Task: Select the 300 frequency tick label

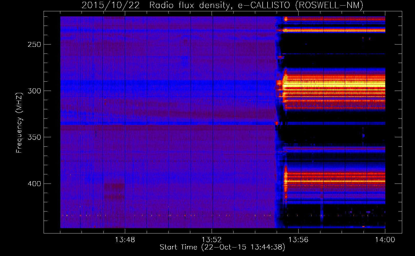Action: pyautogui.click(x=34, y=91)
